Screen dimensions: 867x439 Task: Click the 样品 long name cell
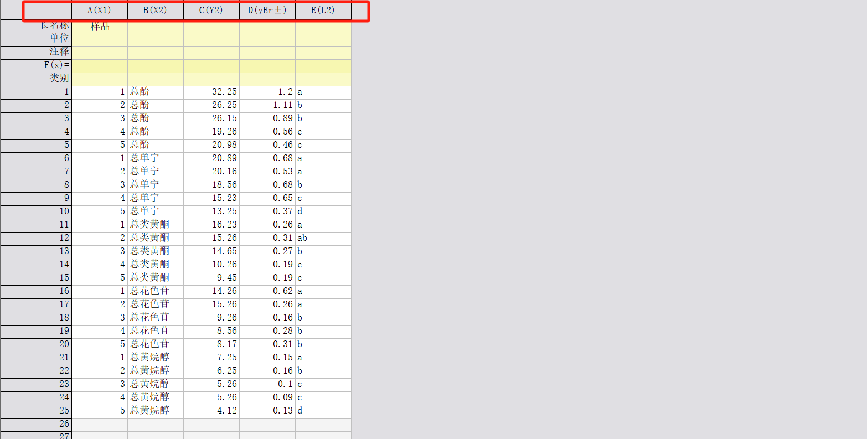coord(100,26)
